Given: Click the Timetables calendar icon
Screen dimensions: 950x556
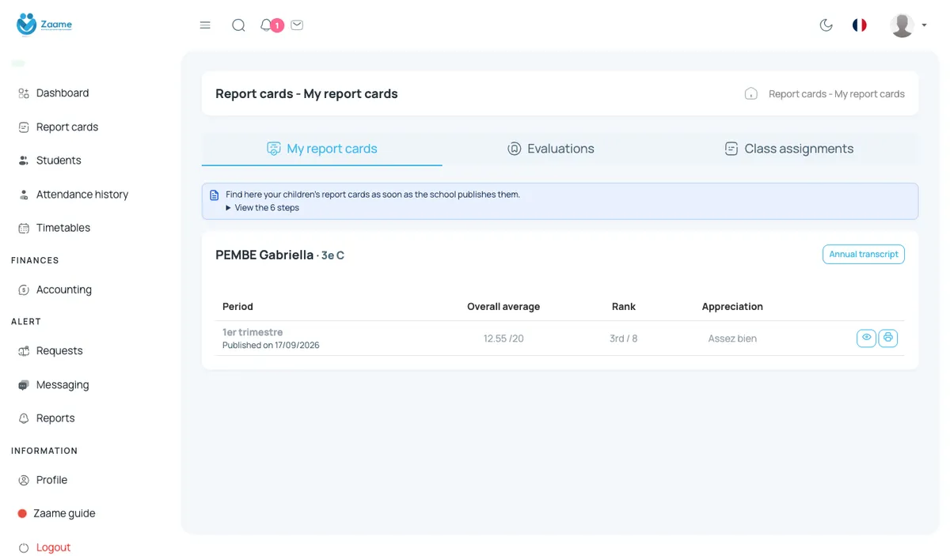Looking at the screenshot, I should (x=24, y=228).
